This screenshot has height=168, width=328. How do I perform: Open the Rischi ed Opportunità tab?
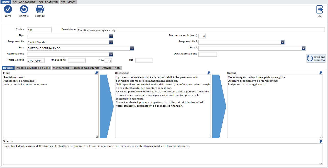[86, 68]
